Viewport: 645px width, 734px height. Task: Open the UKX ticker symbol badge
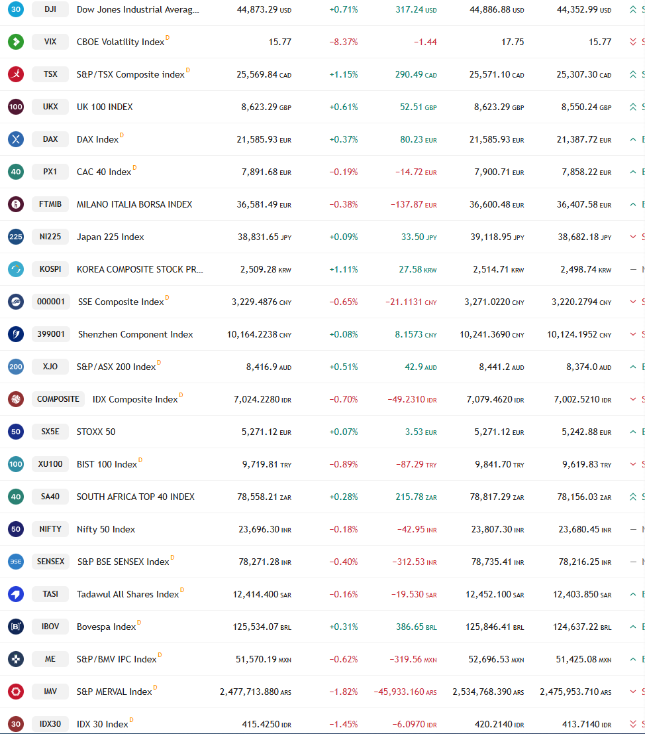(50, 107)
